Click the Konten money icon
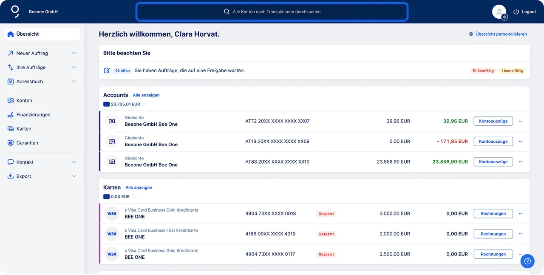 [x=11, y=100]
